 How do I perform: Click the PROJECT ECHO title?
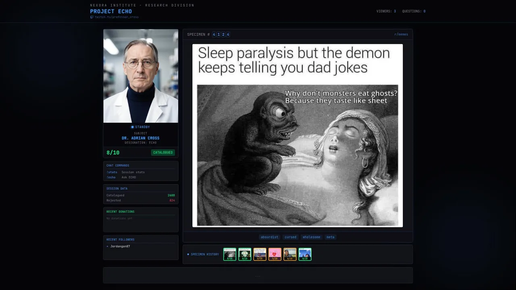pyautogui.click(x=111, y=11)
